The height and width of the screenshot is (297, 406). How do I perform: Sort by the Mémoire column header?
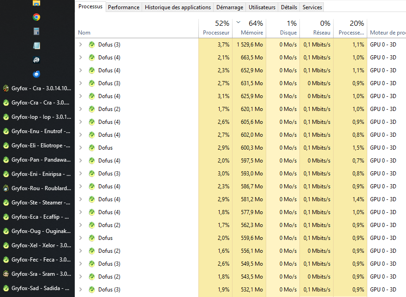click(x=249, y=29)
